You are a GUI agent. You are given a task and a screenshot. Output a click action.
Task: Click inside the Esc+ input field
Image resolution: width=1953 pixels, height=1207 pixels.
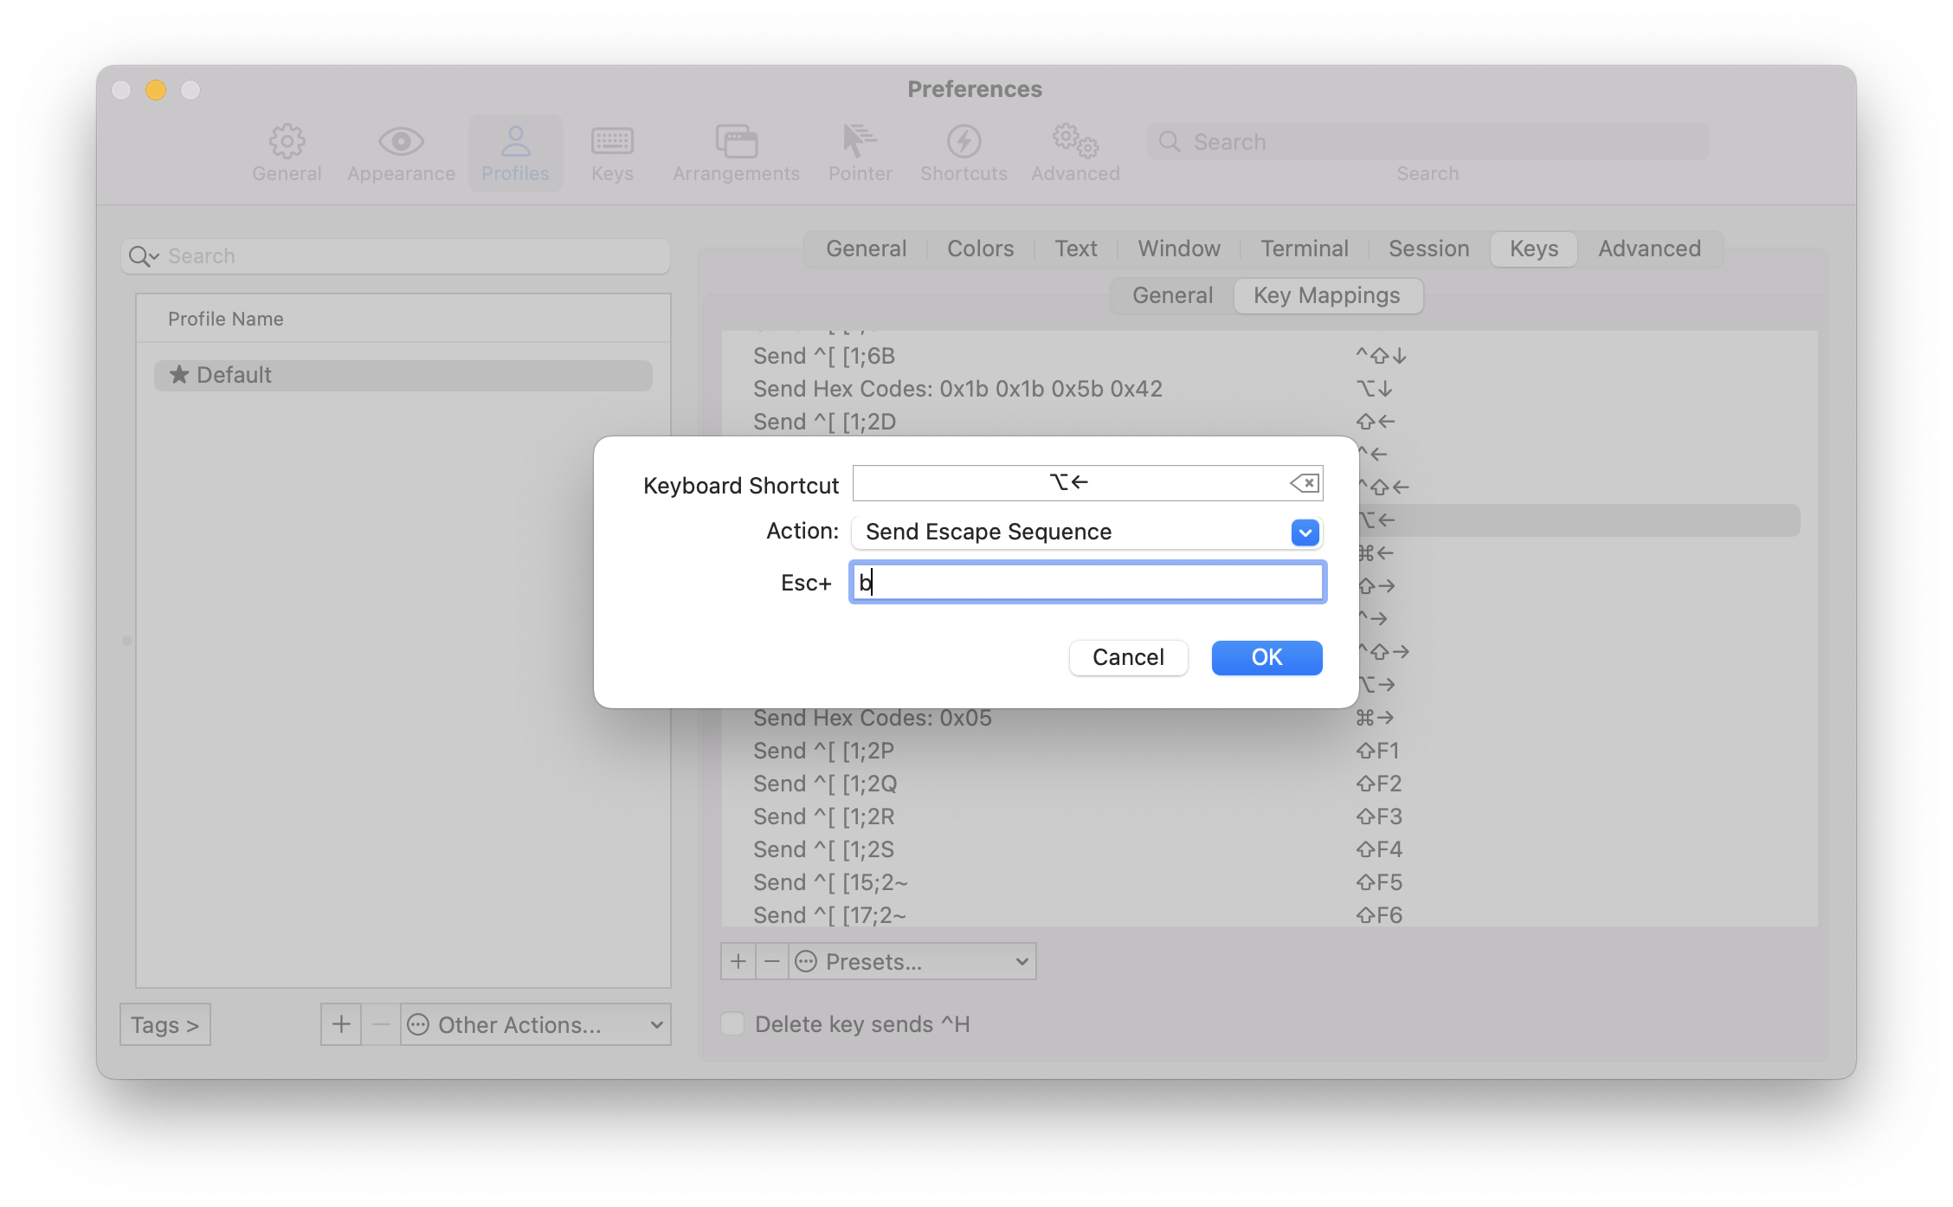point(1087,582)
